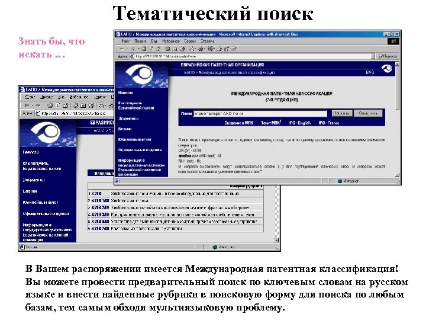Click Stop icon in front browser toolbar

[x=144, y=49]
